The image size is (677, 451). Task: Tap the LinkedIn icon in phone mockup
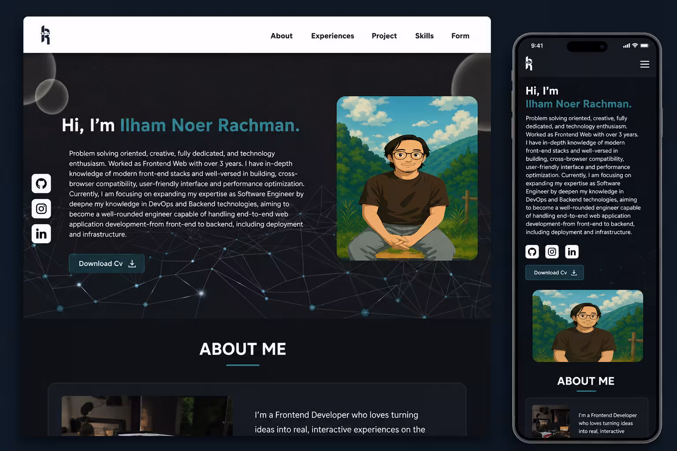[572, 252]
